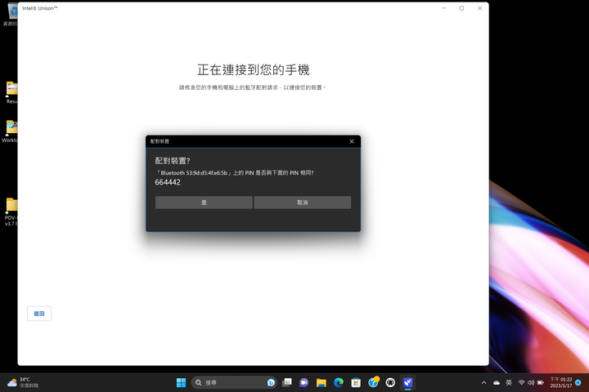The height and width of the screenshot is (392, 589).
Task: Open Wi-Fi network tray icon
Action: coord(521,383)
